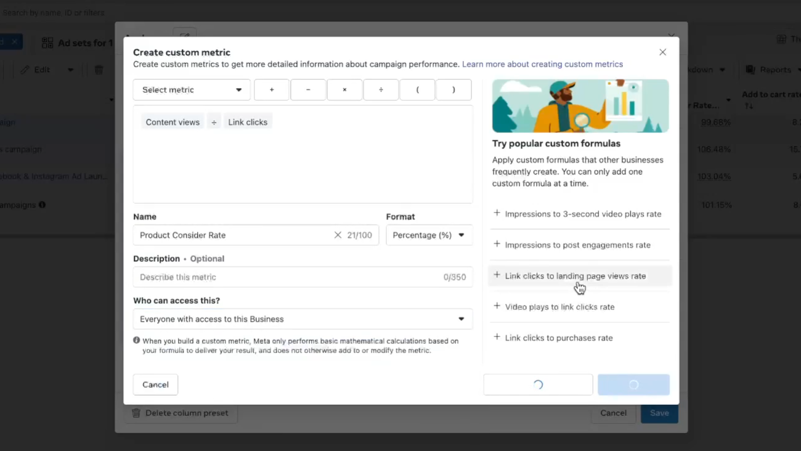
Task: Click the delete trash icon in background toolbar
Action: tap(99, 70)
